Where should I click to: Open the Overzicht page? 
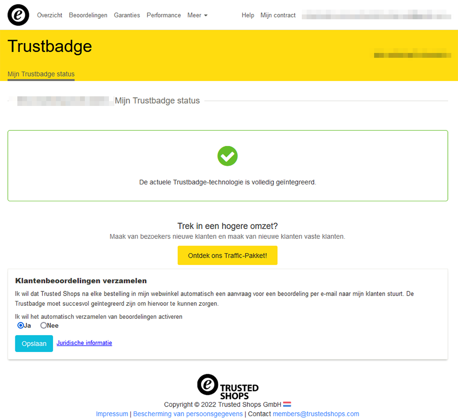tap(50, 15)
